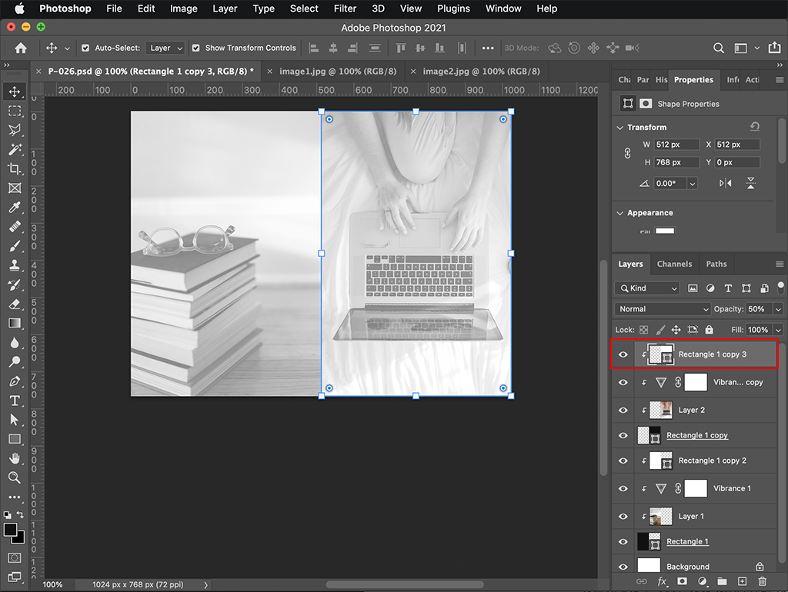Viewport: 788px width, 592px height.
Task: Select the Gradient tool
Action: [x=15, y=323]
